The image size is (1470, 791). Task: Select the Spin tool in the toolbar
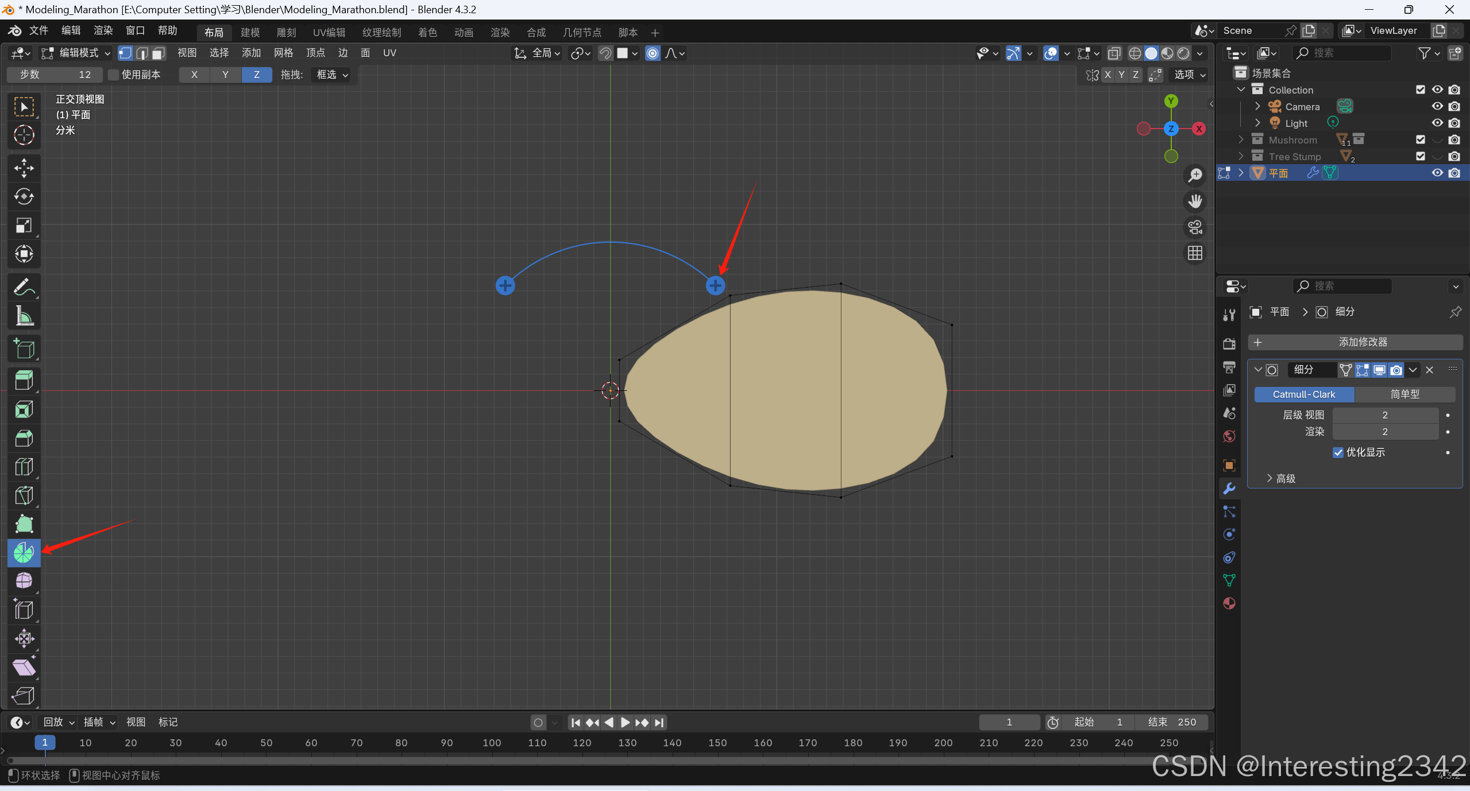pos(24,553)
